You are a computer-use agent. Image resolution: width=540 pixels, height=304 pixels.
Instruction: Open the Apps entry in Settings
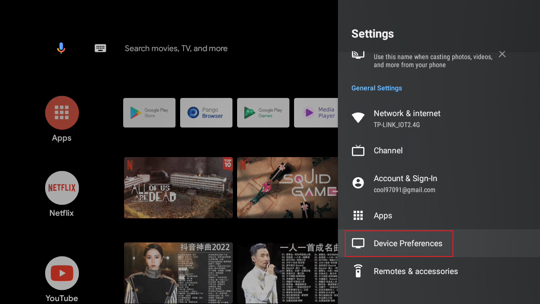(383, 216)
